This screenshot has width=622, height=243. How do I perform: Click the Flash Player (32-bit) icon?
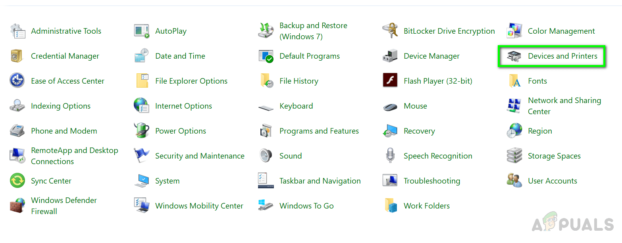coord(390,81)
